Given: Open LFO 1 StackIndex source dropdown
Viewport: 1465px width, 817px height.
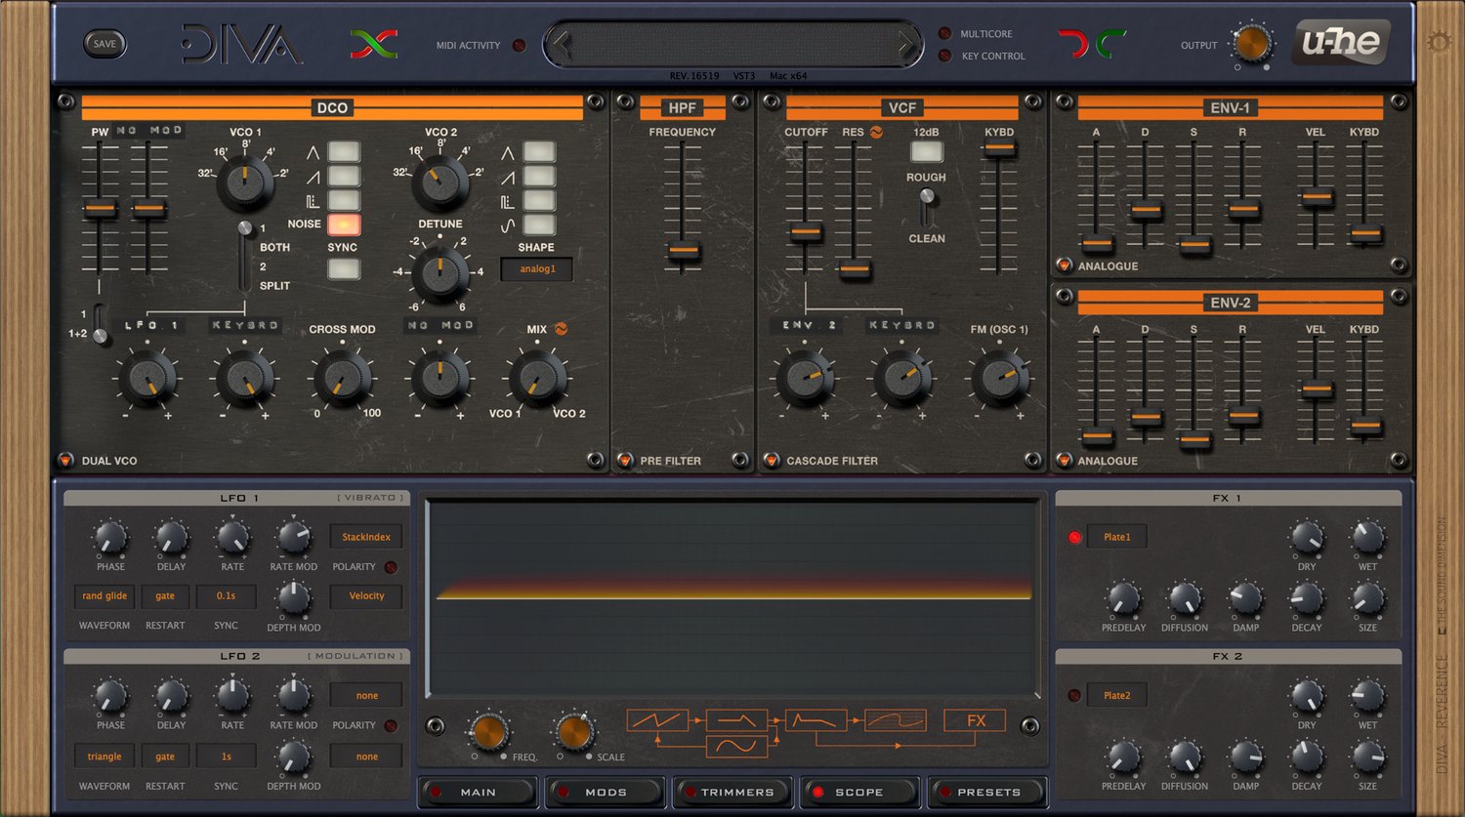Looking at the screenshot, I should tap(366, 537).
